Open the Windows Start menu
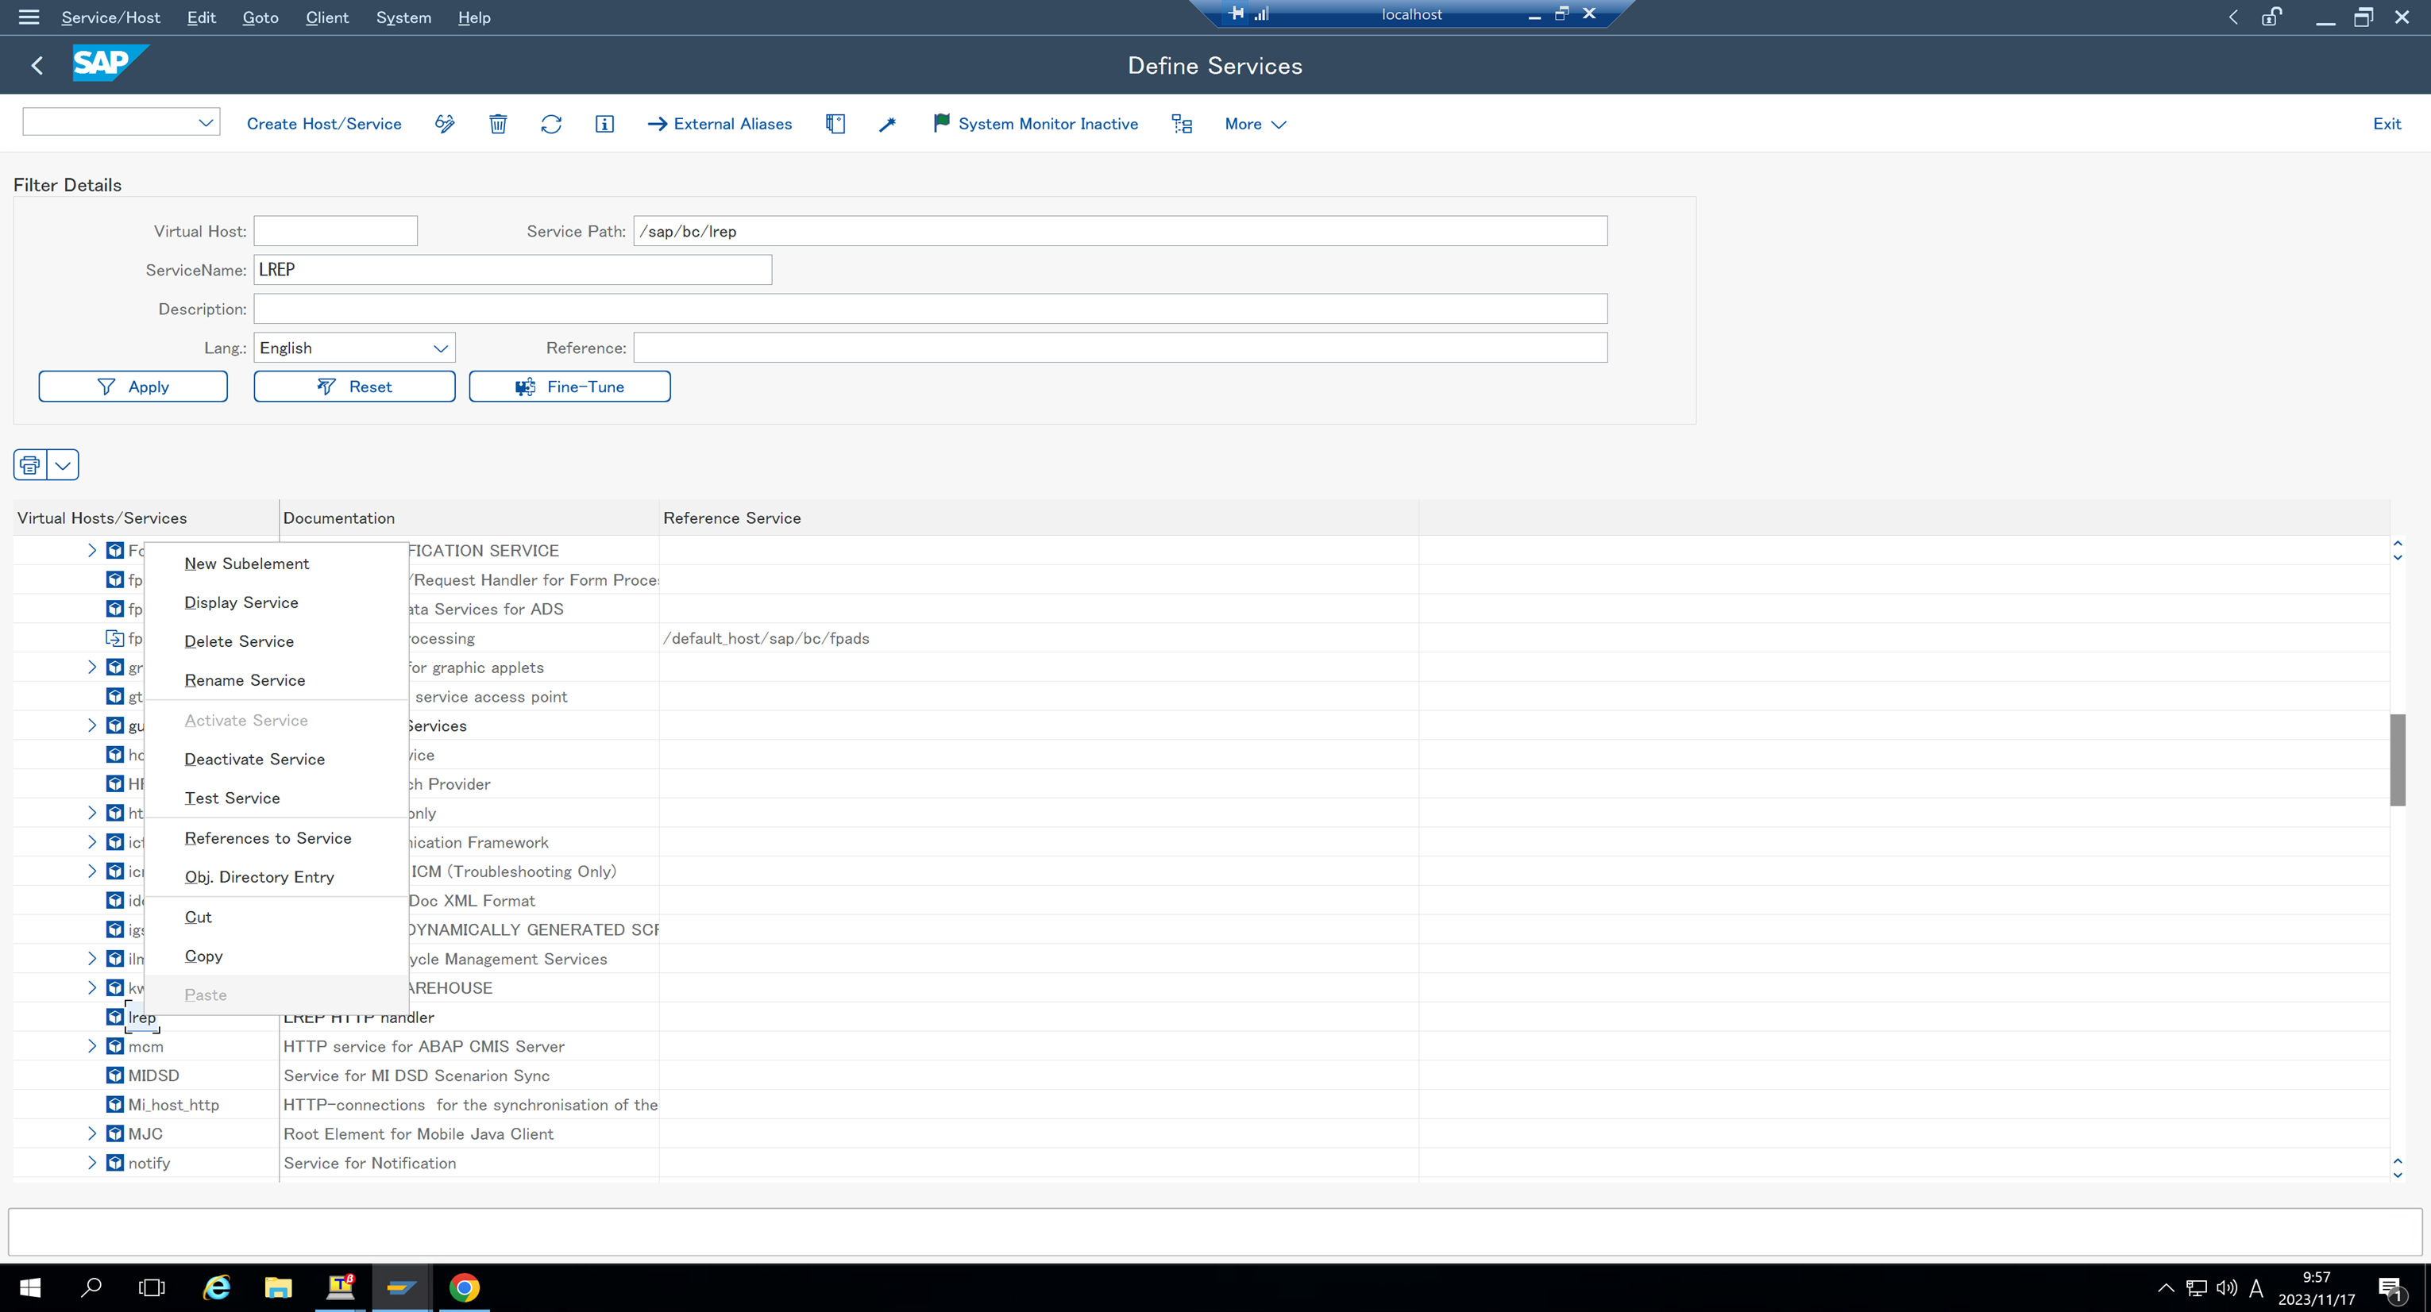Screen dimensions: 2431x1312 pos(29,1287)
